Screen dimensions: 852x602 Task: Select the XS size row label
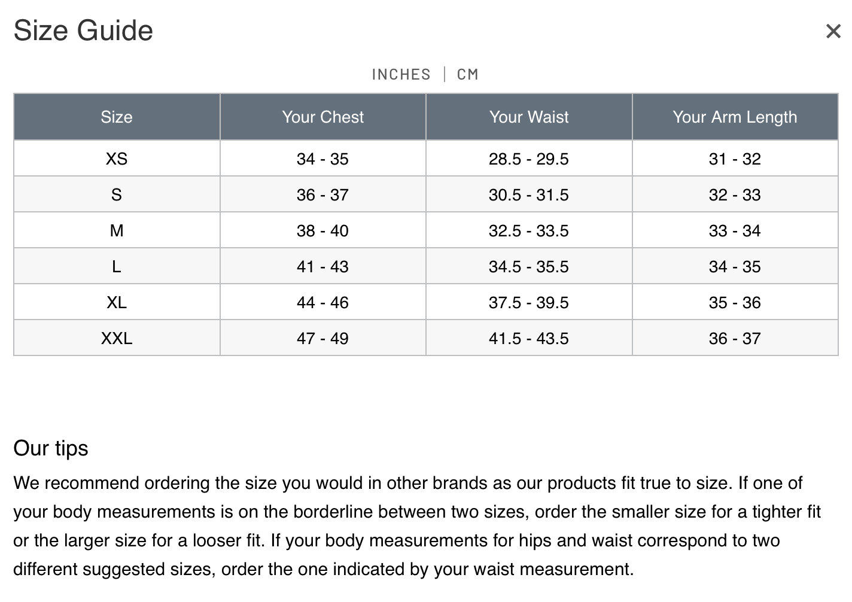[x=117, y=159]
